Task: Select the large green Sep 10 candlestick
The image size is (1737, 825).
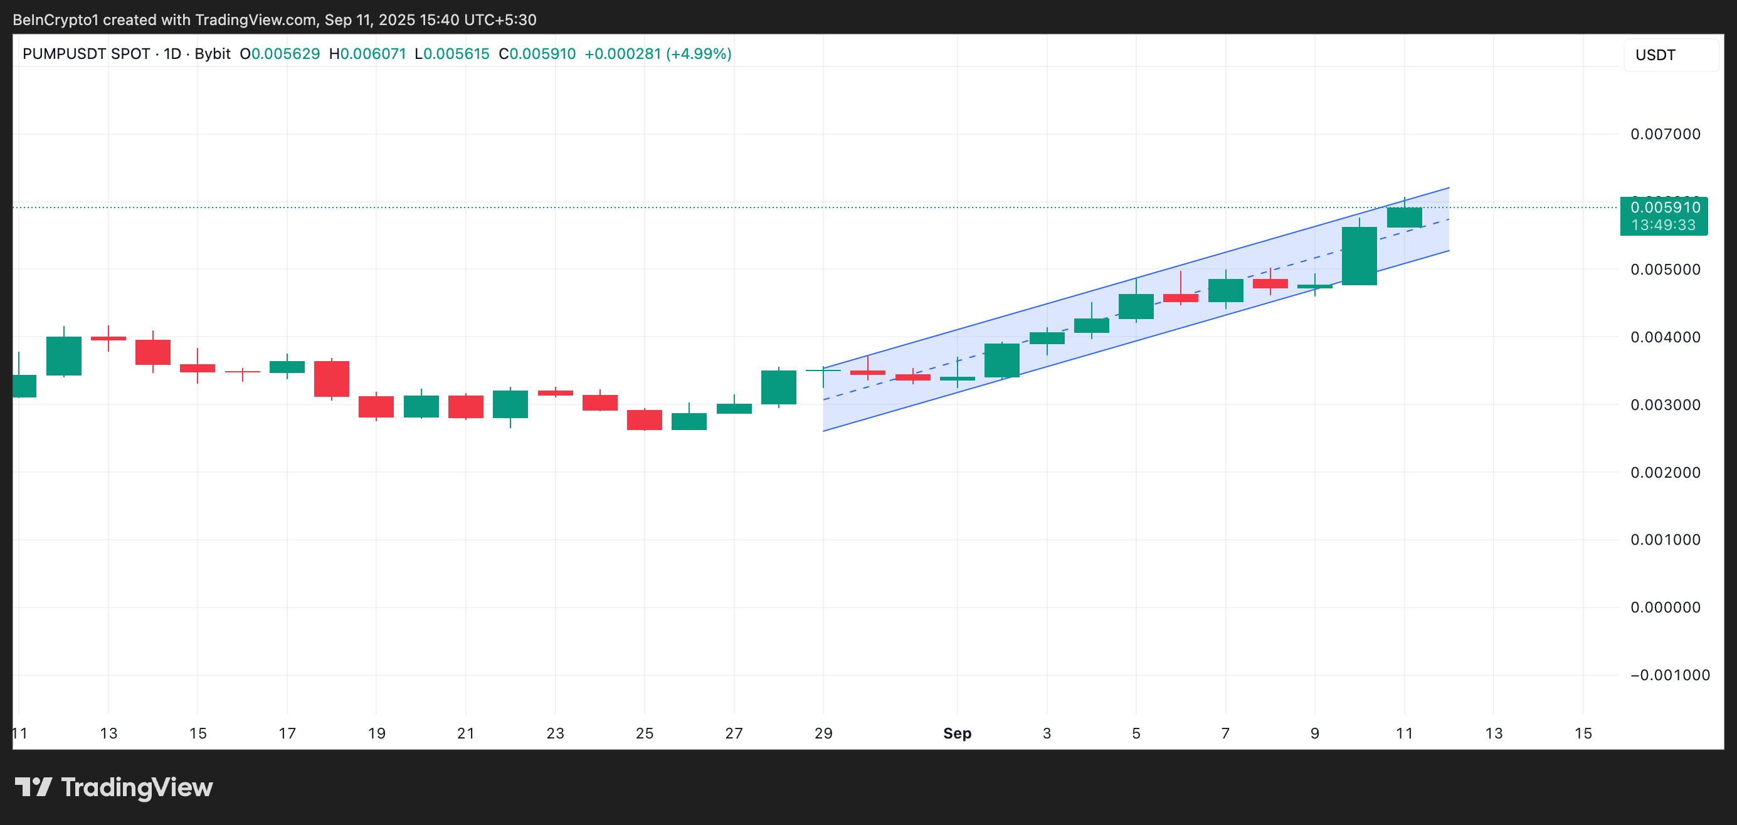Action: click(x=1359, y=256)
